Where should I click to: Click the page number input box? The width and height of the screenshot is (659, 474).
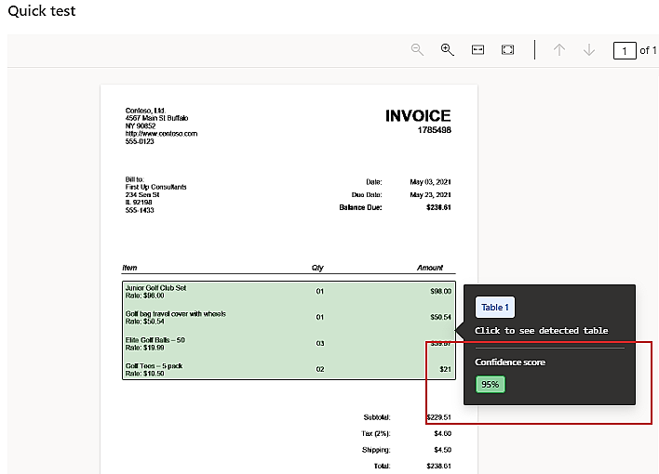(x=624, y=50)
